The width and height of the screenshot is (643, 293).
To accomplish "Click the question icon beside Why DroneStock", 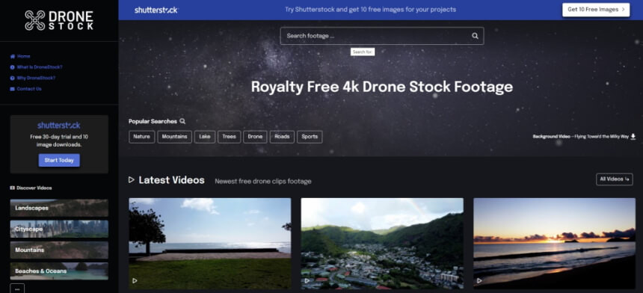I will [13, 78].
